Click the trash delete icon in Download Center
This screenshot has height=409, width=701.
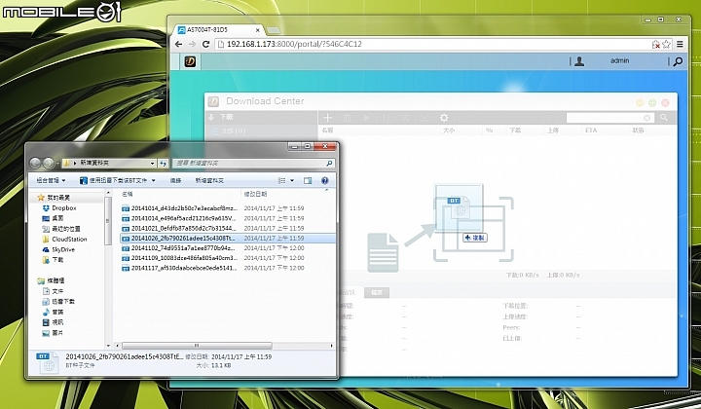[347, 118]
